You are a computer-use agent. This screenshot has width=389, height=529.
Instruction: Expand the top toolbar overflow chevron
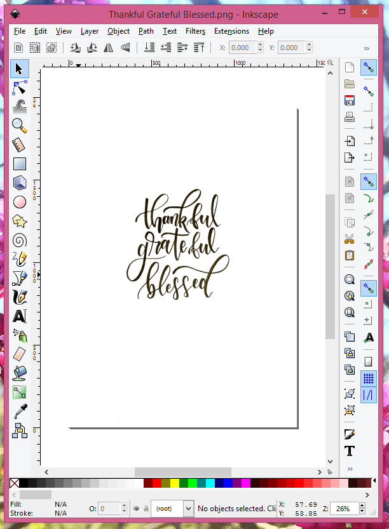366,48
